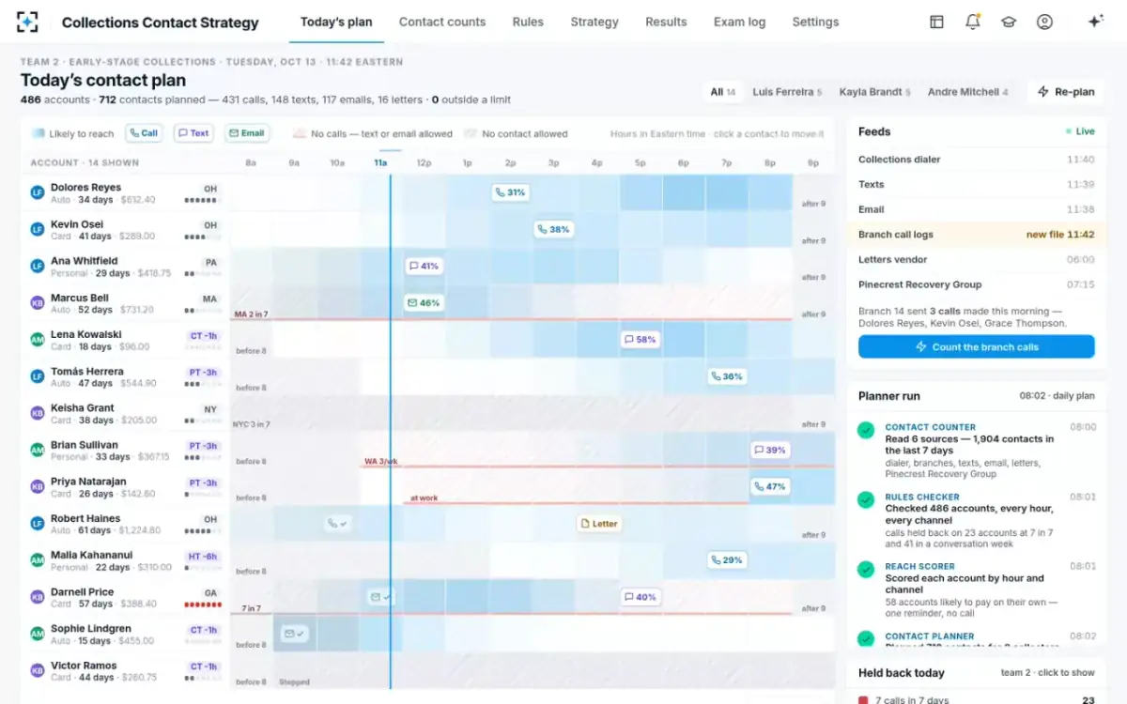Open the notifications bell
This screenshot has width=1127, height=704.
pyautogui.click(x=973, y=22)
